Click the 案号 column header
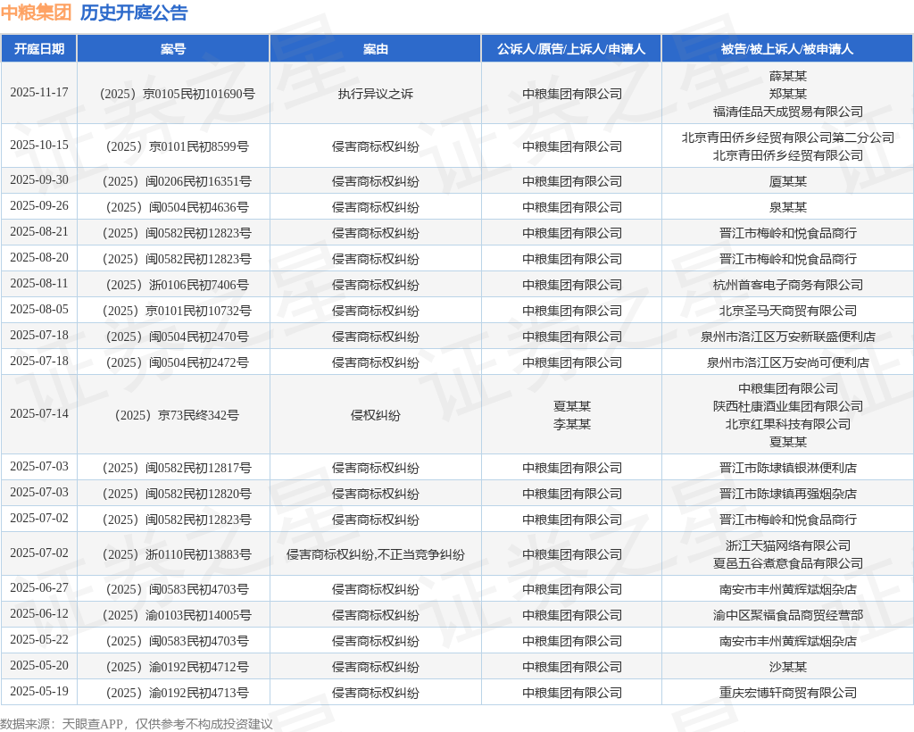The image size is (914, 732). (x=173, y=49)
